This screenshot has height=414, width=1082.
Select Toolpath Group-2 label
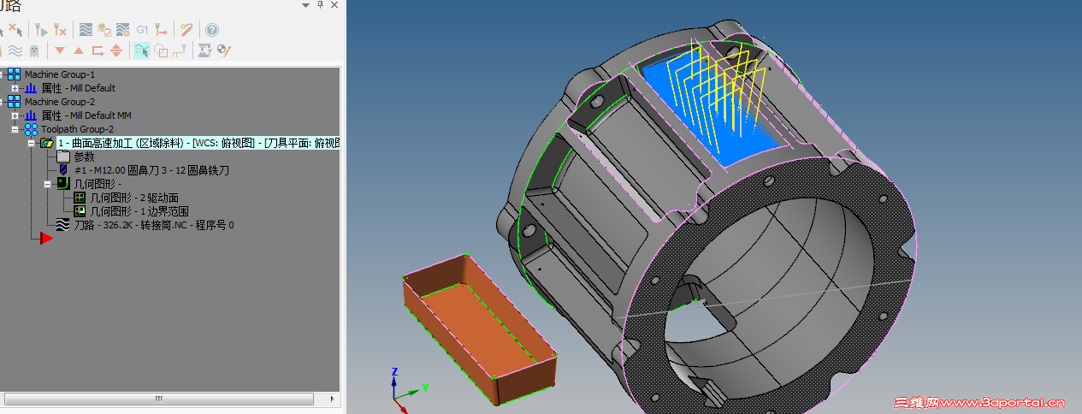pyautogui.click(x=77, y=129)
